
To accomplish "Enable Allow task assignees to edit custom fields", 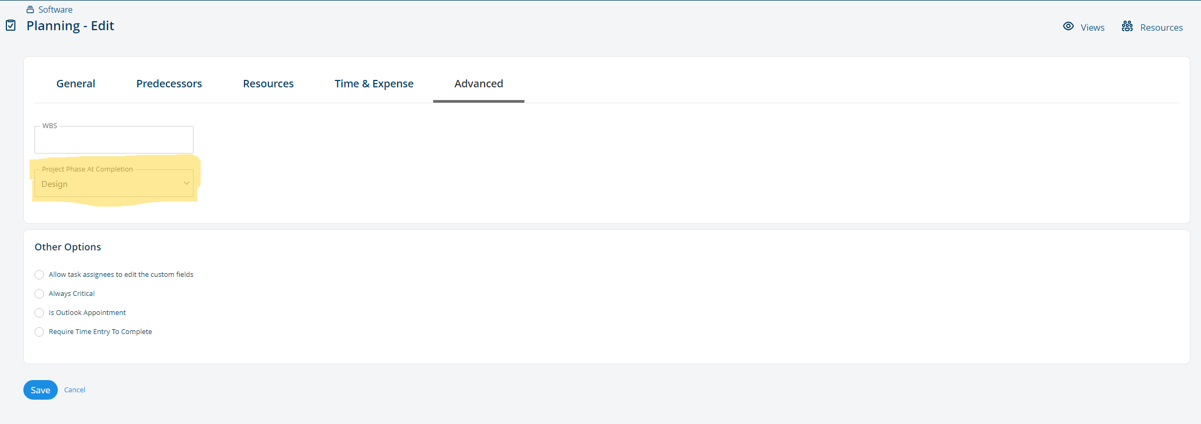I will (x=39, y=275).
